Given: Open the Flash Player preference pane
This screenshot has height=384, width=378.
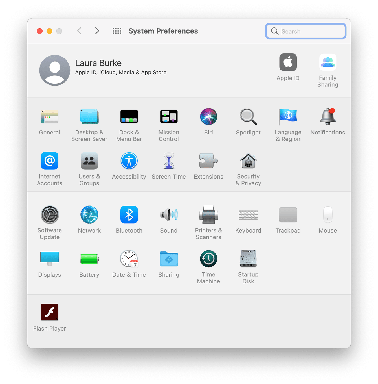Looking at the screenshot, I should point(50,312).
